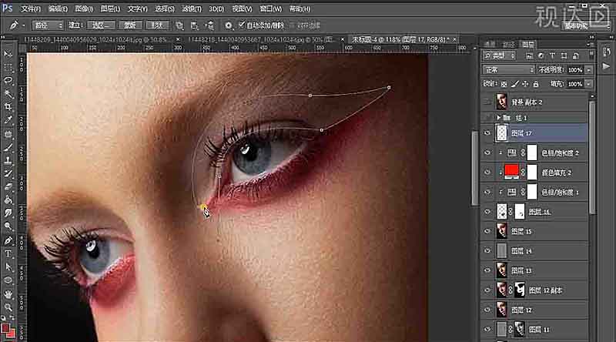Click 形状 shape button
Image resolution: width=616 pixels, height=342 pixels.
tap(157, 25)
